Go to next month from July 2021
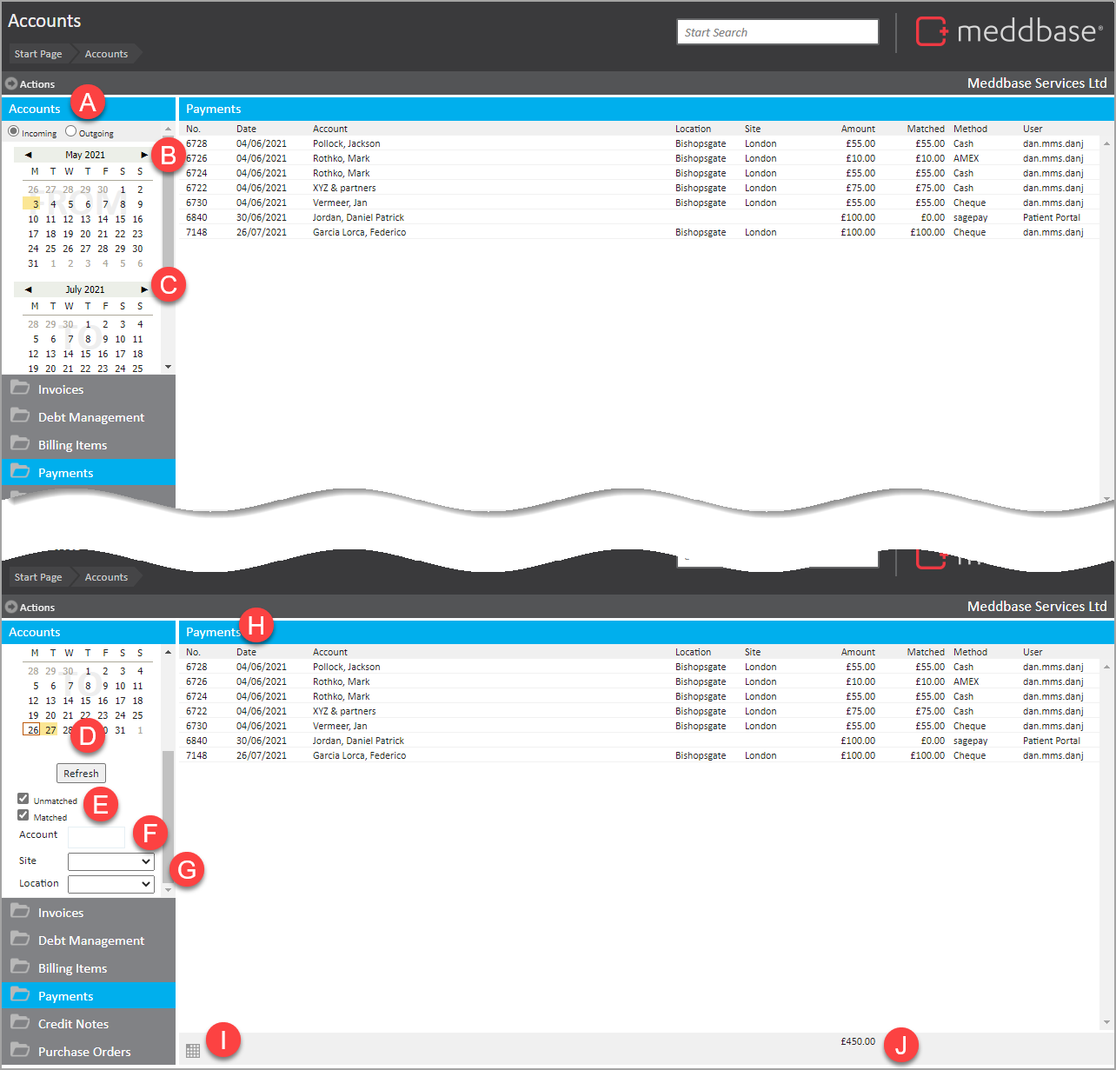 144,289
